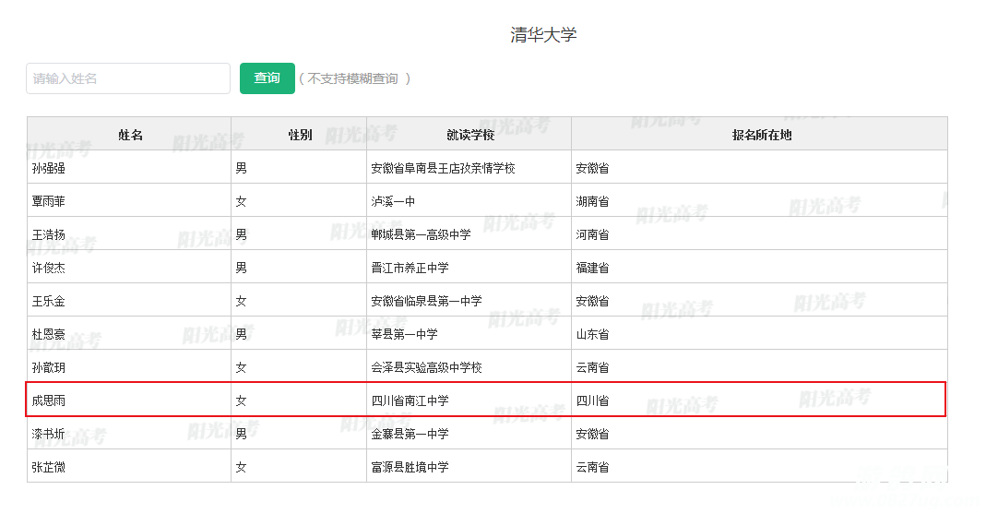Viewport: 986px width, 514px height.
Task: Click 安徽省 location in 孙强强's row
Action: (592, 168)
